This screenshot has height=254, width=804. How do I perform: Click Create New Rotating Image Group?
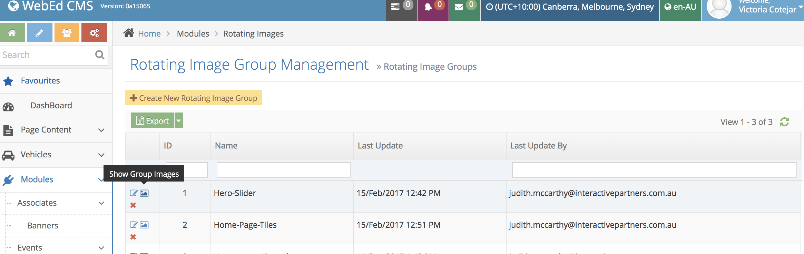pyautogui.click(x=194, y=98)
